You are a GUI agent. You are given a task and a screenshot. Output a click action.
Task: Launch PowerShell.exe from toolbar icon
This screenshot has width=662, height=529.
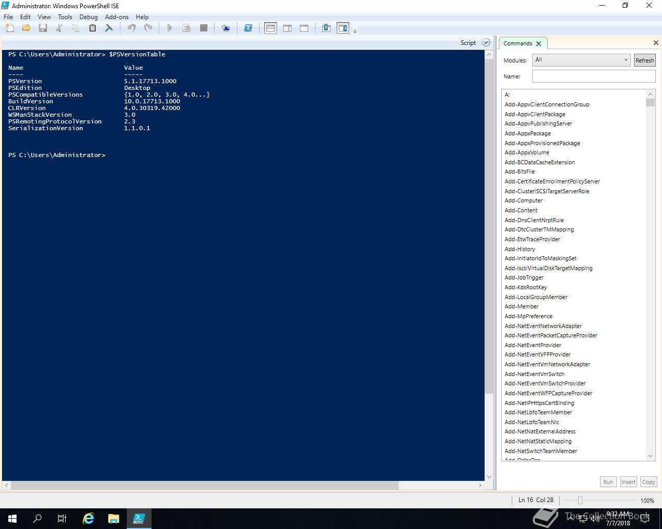point(248,28)
